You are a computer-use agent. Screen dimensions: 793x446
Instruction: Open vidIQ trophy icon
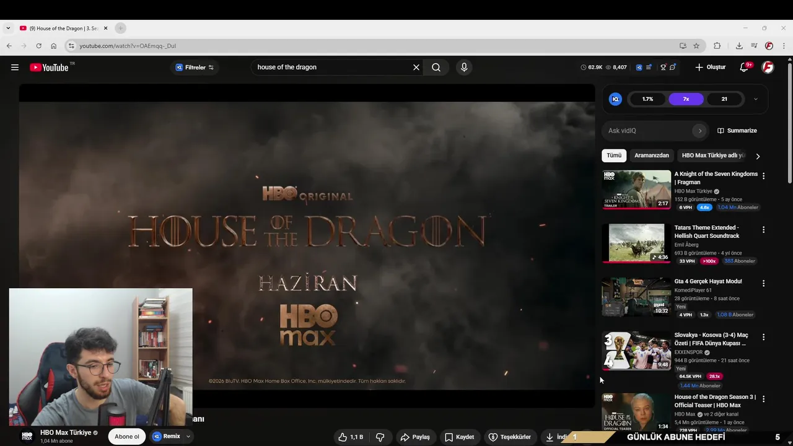point(663,67)
